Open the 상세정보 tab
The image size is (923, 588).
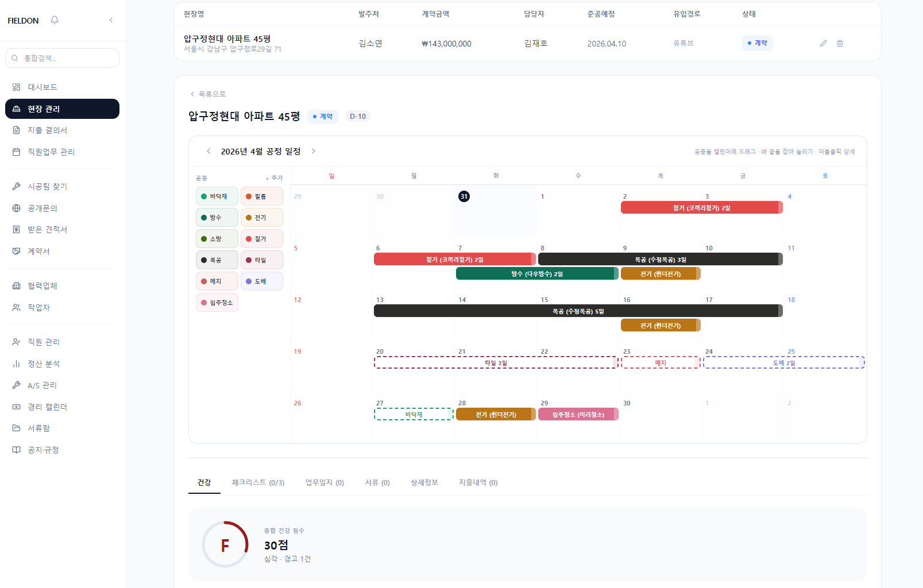tap(424, 482)
